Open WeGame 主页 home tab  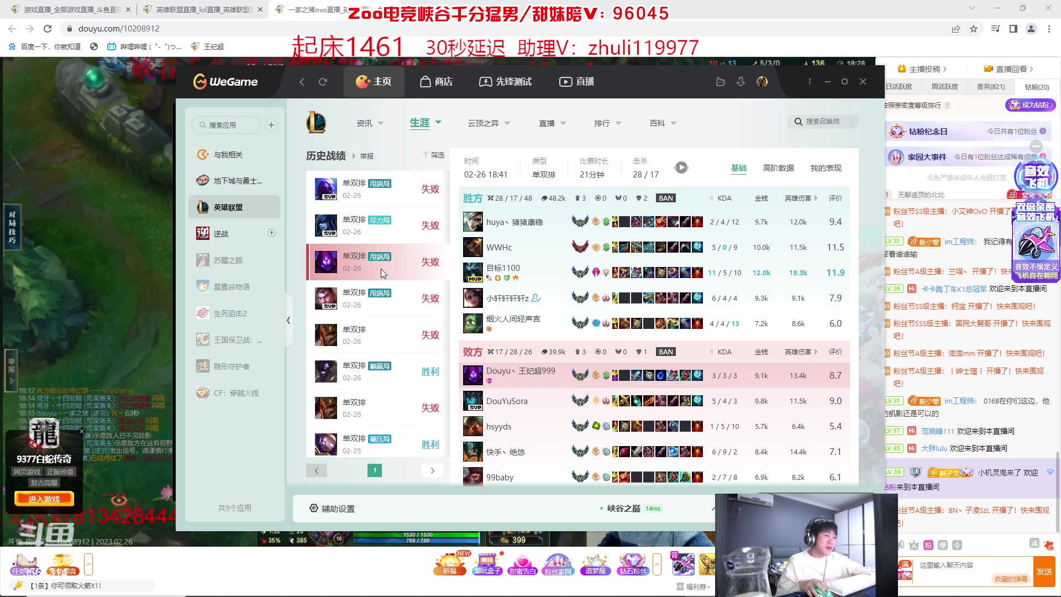[374, 82]
